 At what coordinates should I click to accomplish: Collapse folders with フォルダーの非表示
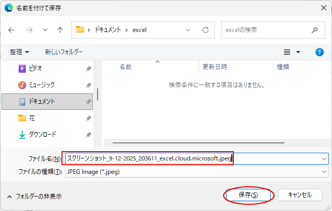[x=35, y=197]
